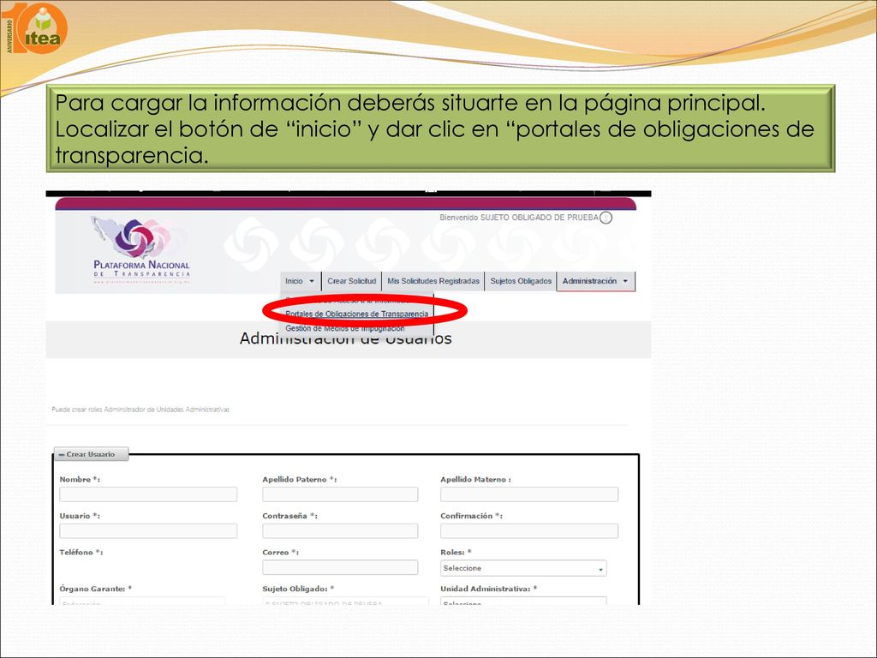Click the Usuario input field
877x658 pixels.
(x=148, y=530)
